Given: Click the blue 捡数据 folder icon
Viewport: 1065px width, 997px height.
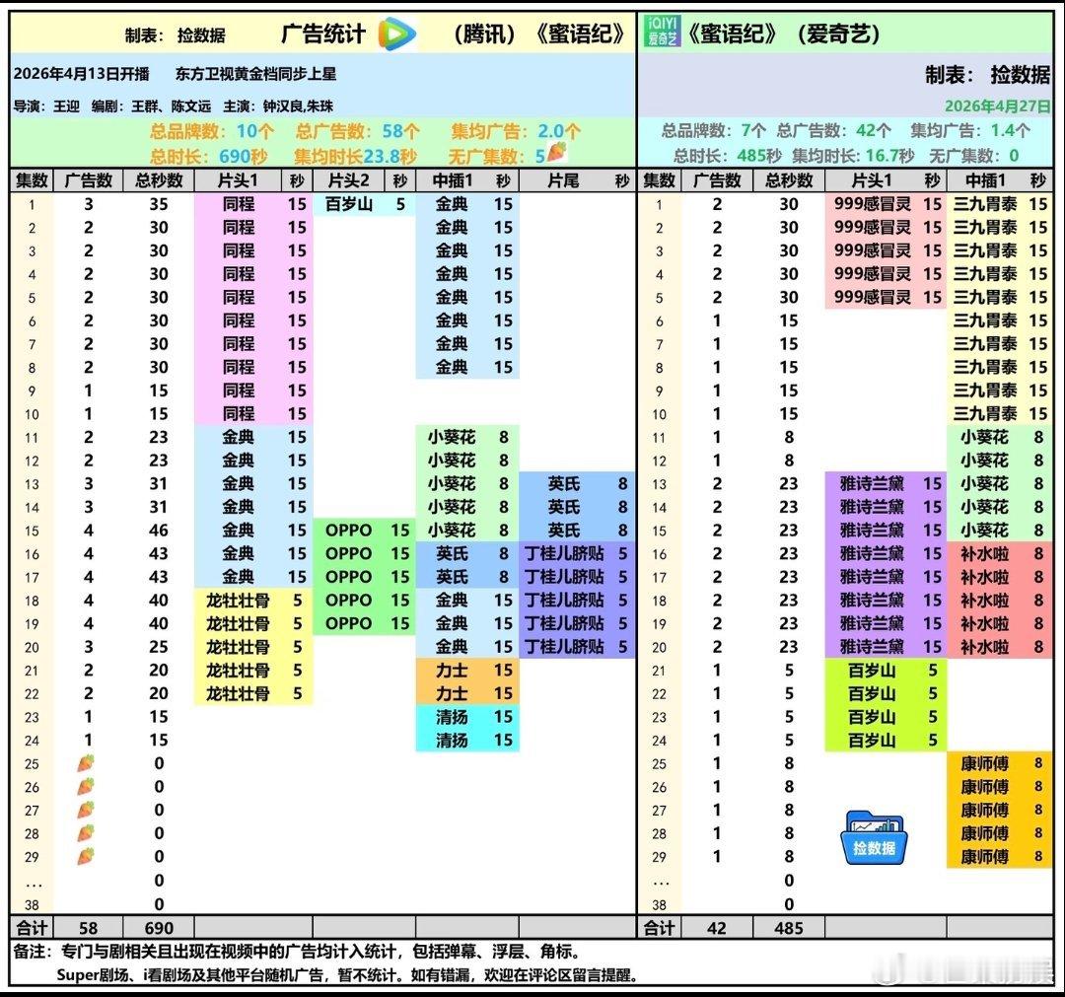Looking at the screenshot, I should point(874,839).
